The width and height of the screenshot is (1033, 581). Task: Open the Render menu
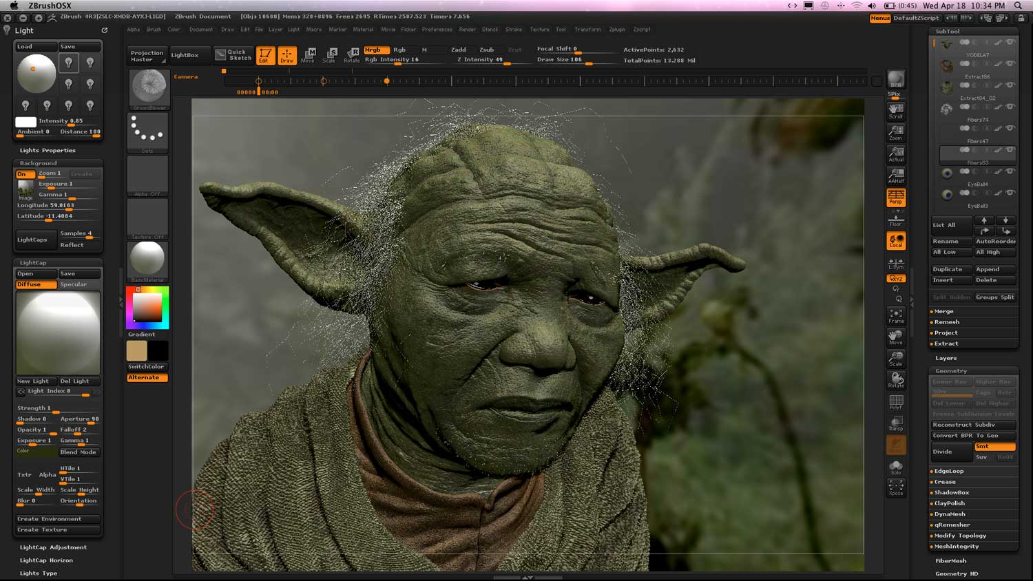point(468,30)
